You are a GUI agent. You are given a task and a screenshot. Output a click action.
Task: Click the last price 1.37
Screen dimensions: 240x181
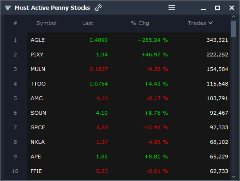[102, 142]
